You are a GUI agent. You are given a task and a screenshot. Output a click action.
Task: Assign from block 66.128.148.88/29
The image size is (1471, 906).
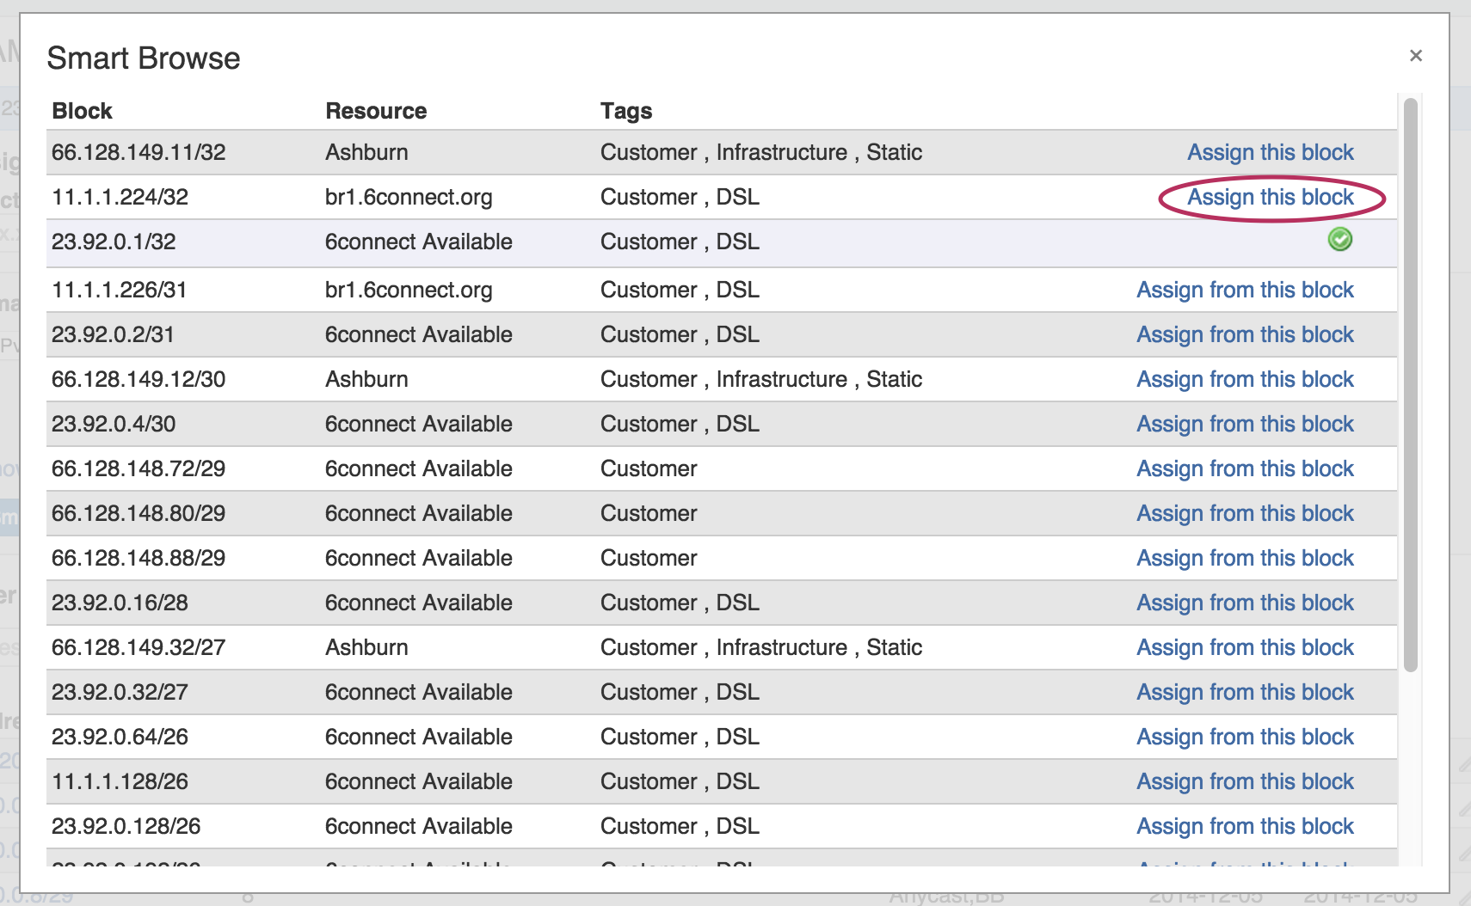(x=1244, y=559)
